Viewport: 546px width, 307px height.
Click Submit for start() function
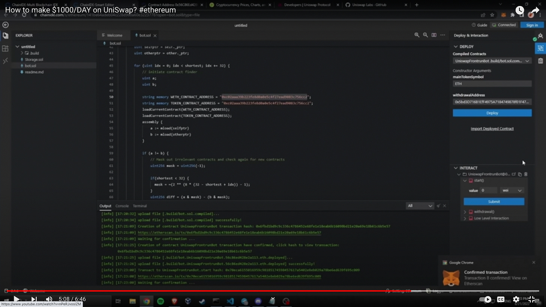(x=494, y=202)
